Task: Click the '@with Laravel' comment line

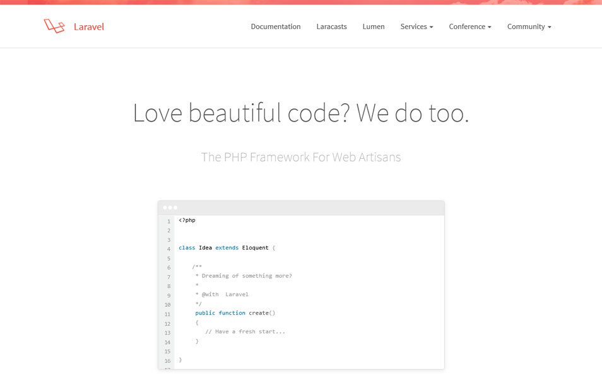Action: 222,294
